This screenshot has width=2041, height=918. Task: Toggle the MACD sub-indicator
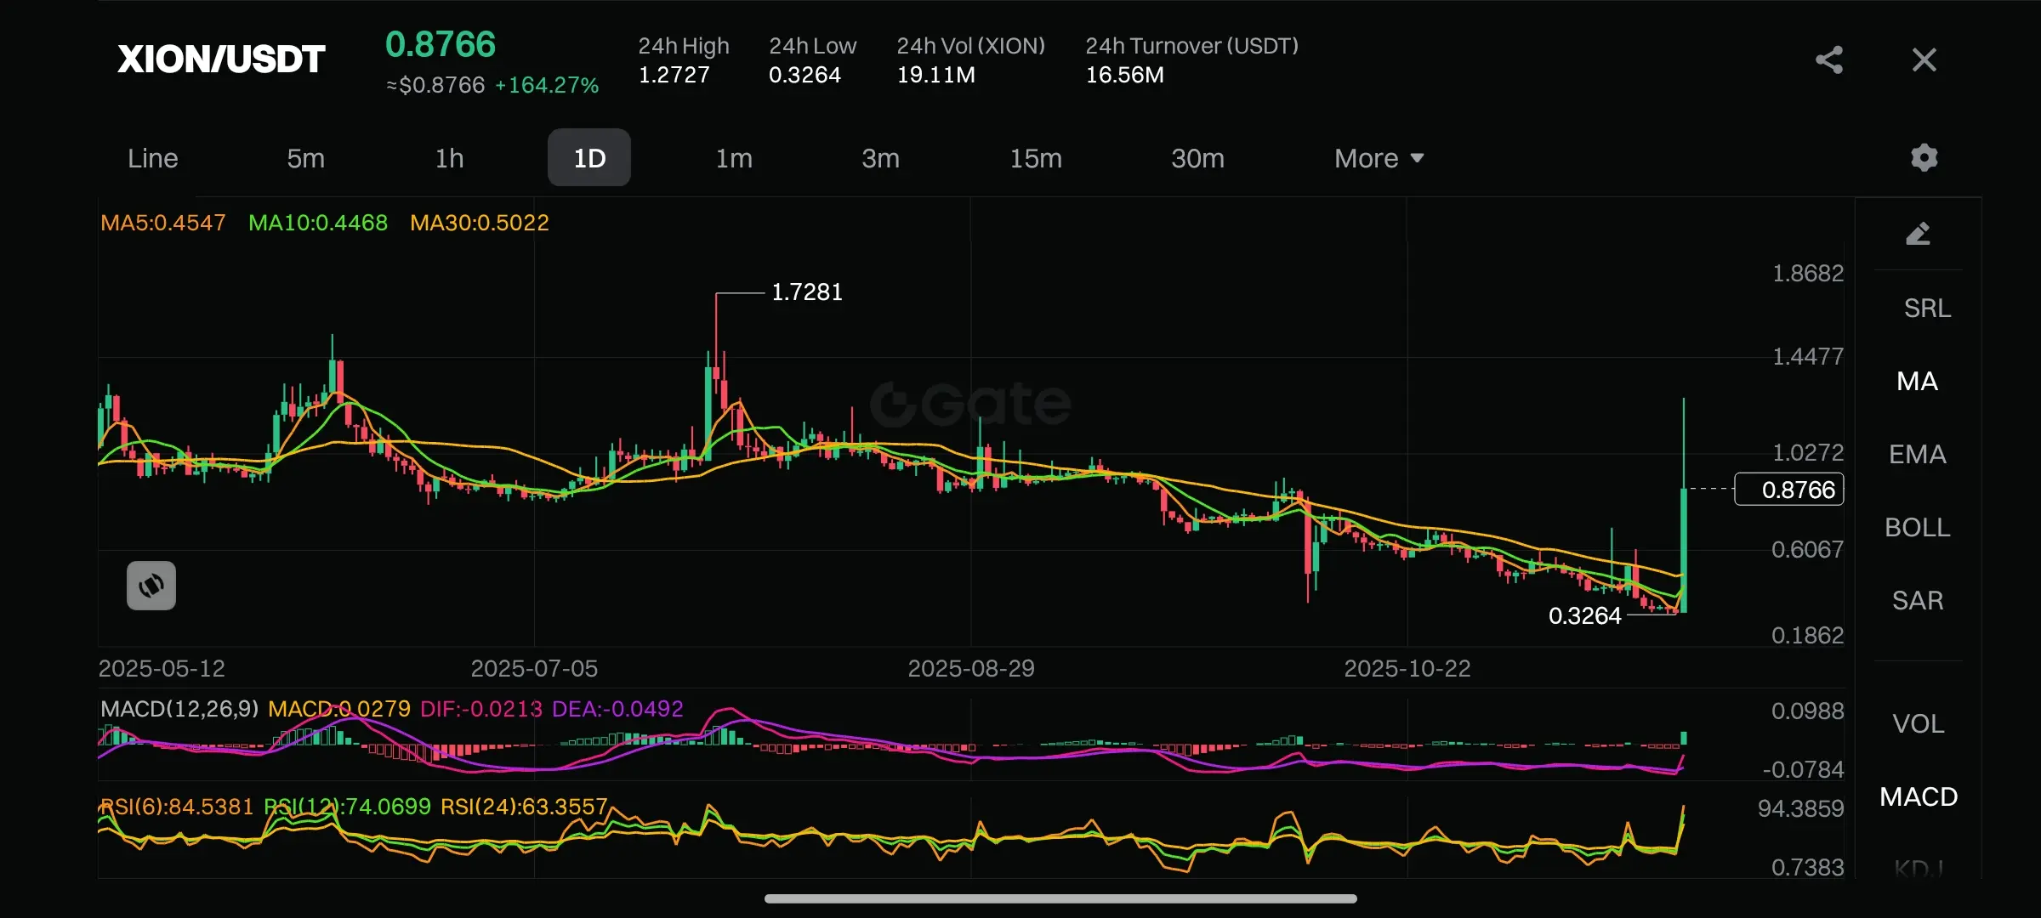tap(1918, 796)
